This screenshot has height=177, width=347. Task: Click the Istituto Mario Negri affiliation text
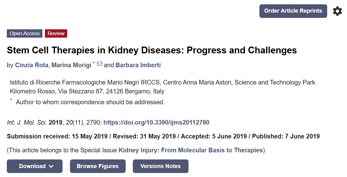click(x=163, y=83)
